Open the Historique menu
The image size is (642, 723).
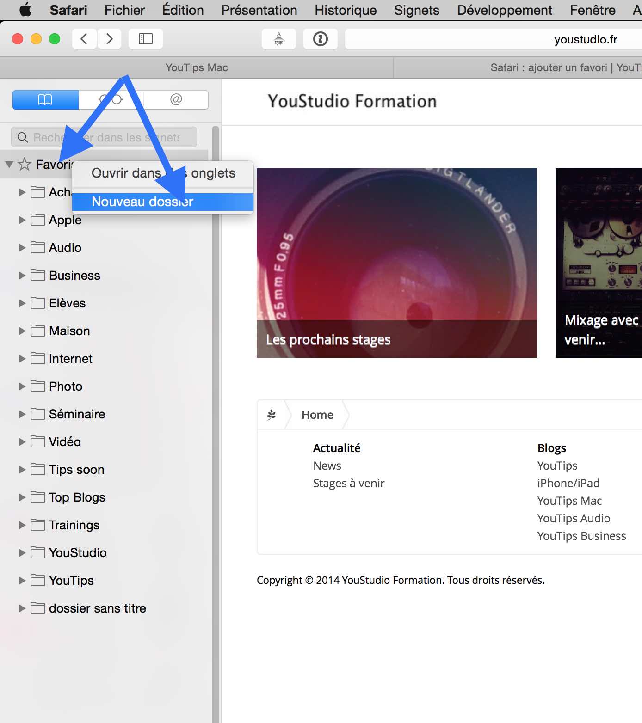point(346,10)
